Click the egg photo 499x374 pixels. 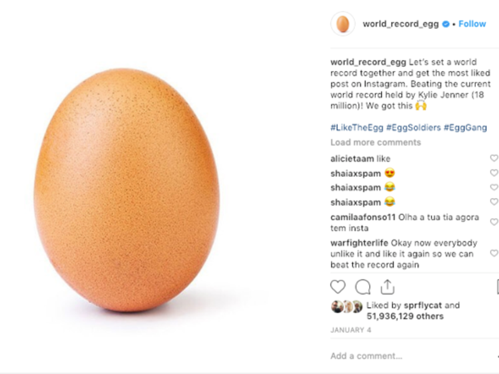127,190
